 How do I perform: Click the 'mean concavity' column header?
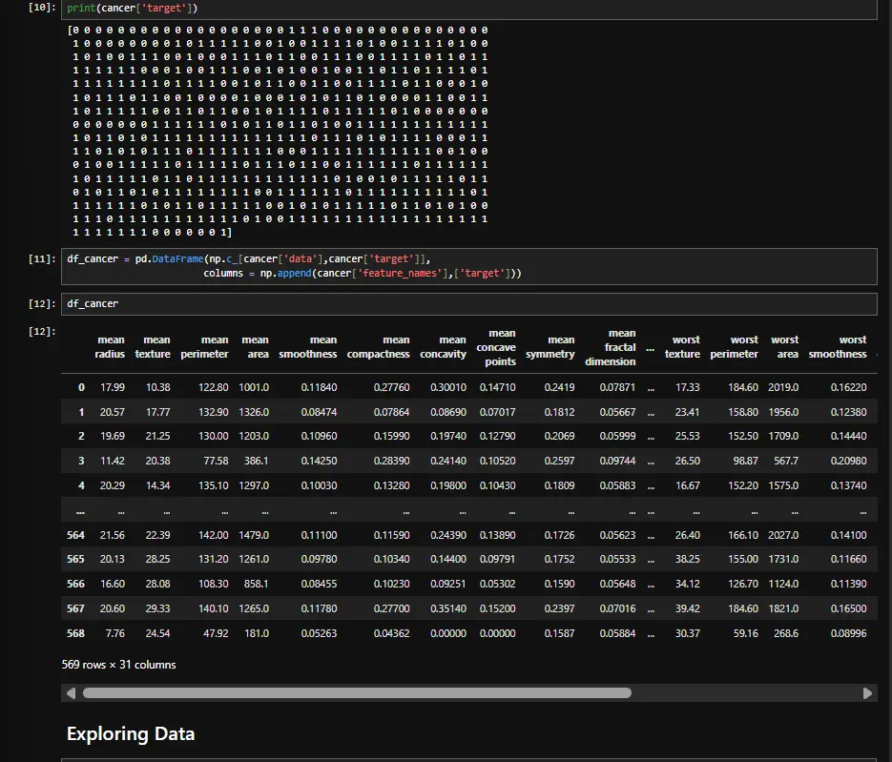(x=444, y=347)
